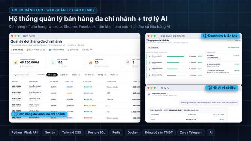Click the Chi nhánh Quận 3 store icon

pyautogui.click(x=149, y=62)
